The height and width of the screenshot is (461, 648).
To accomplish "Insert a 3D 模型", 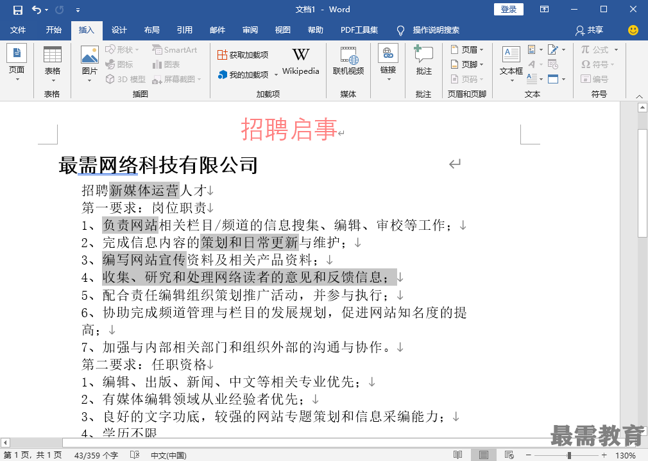I will pos(126,79).
